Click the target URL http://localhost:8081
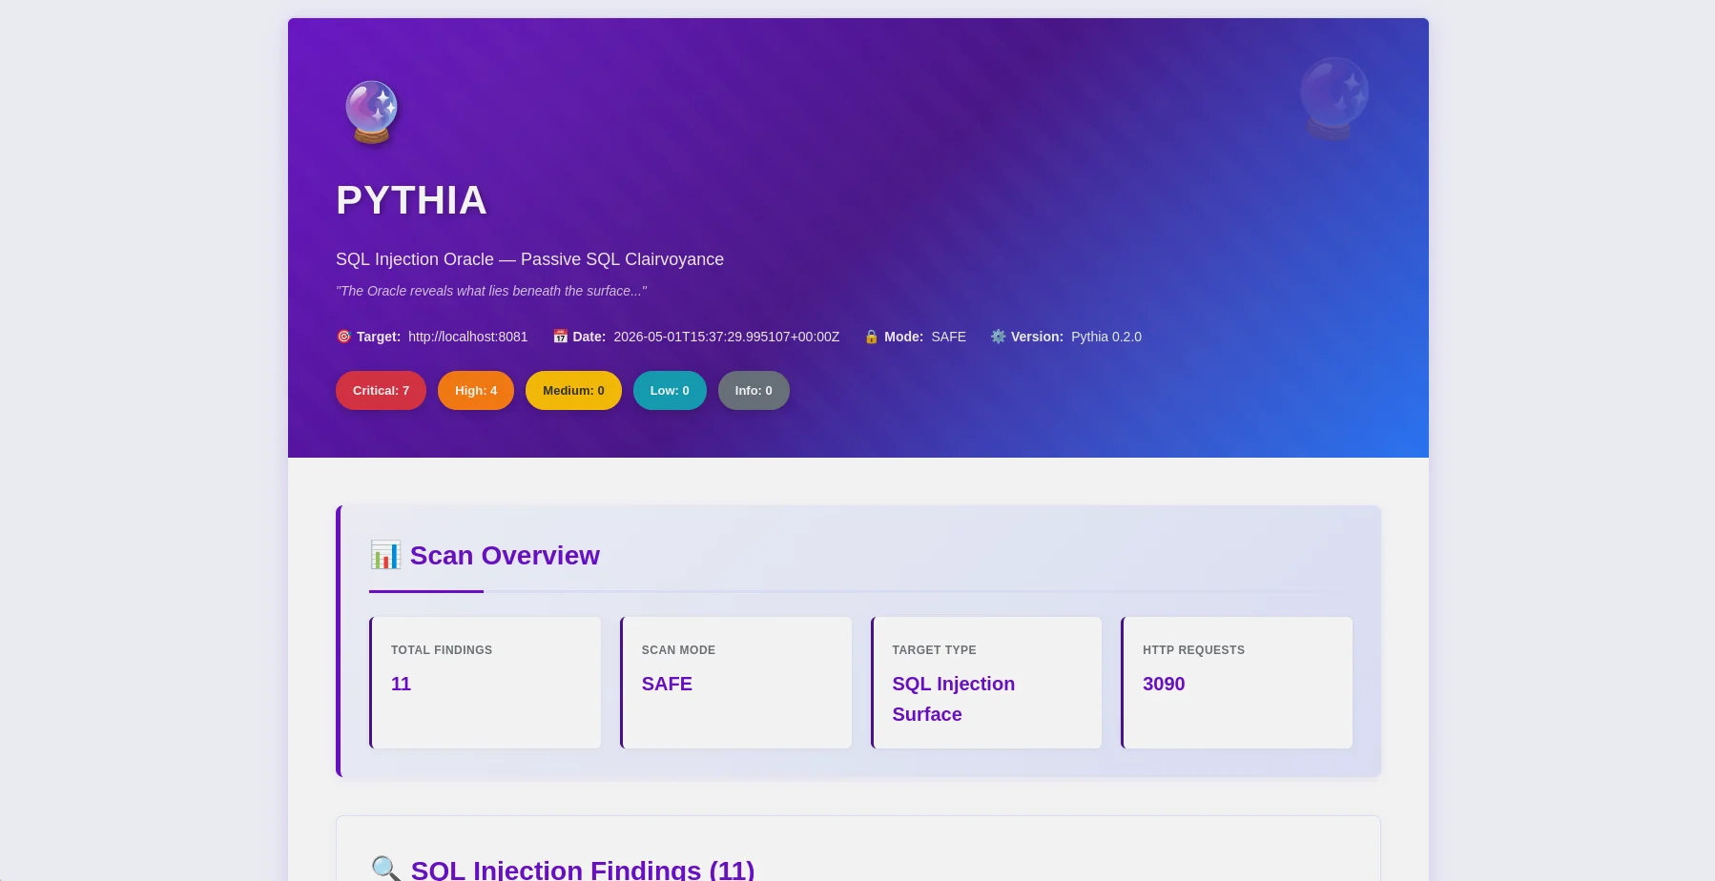The height and width of the screenshot is (881, 1715). (x=467, y=337)
